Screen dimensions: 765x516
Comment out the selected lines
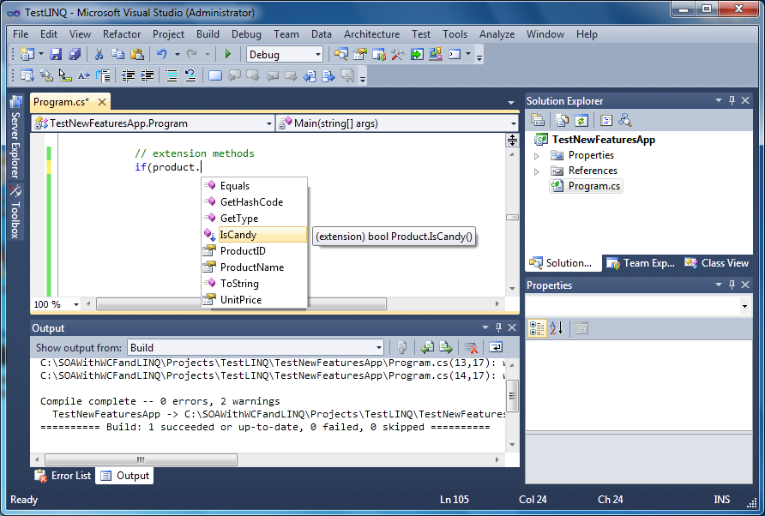tap(172, 75)
